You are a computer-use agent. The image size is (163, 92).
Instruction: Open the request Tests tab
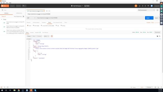click(66, 22)
